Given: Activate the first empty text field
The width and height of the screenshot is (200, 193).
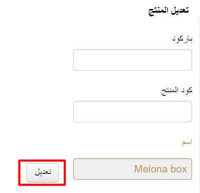Looking at the screenshot, I should click(132, 60).
